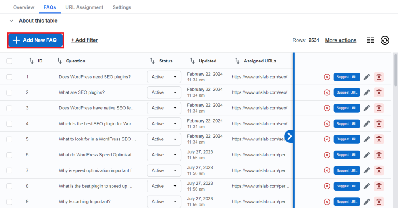The image size is (398, 208).
Task: Sort by Question column arrows
Action: point(59,61)
